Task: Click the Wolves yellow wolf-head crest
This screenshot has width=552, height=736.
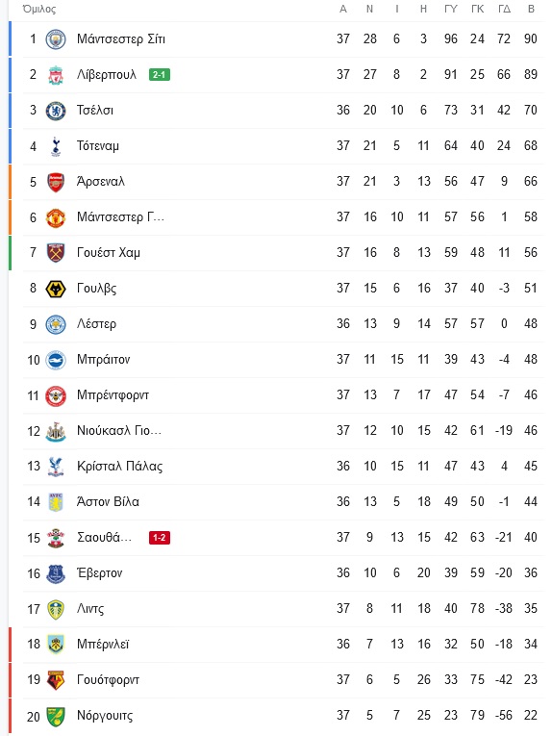Action: click(56, 289)
